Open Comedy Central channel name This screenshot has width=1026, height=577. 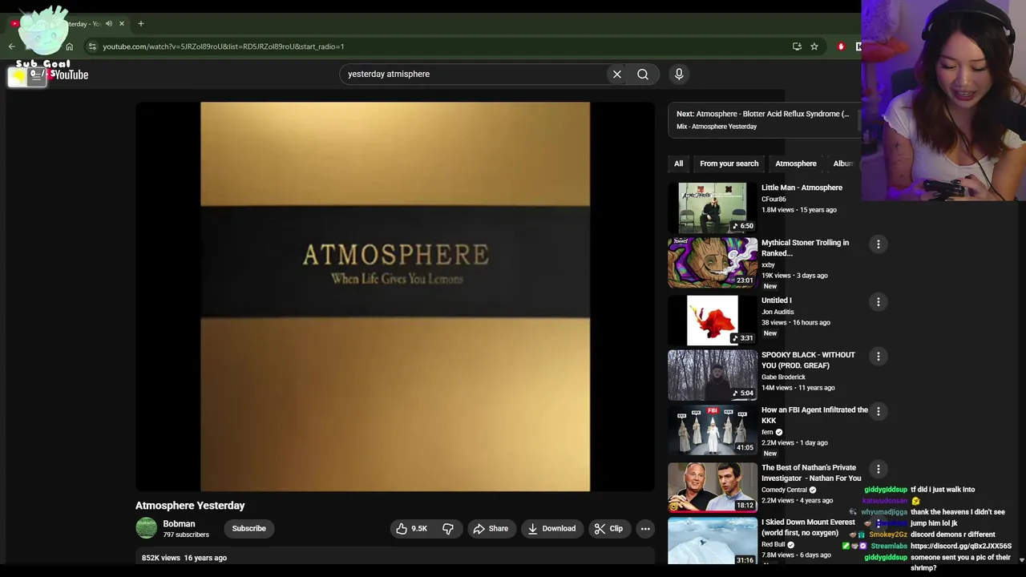pyautogui.click(x=784, y=490)
